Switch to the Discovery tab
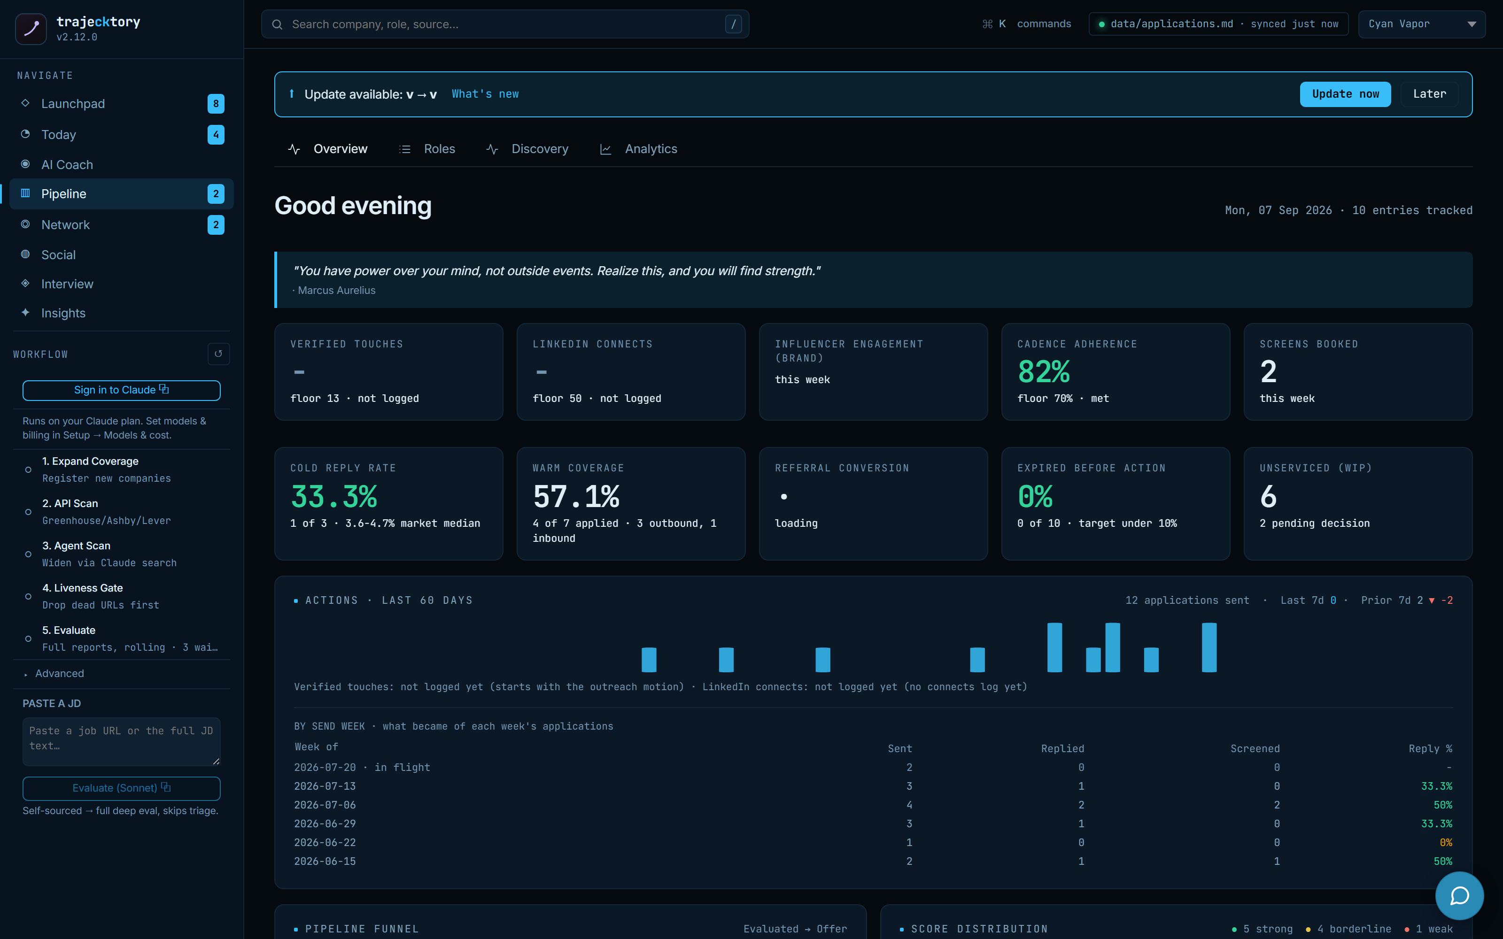This screenshot has height=939, width=1503. [x=527, y=149]
